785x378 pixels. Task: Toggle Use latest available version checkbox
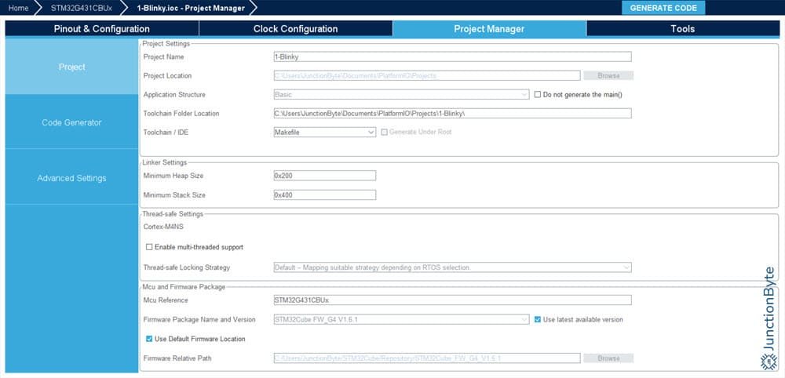[x=538, y=319]
